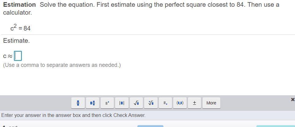Click the bold Estimation heading
This screenshot has height=127, width=295.
coord(19,5)
